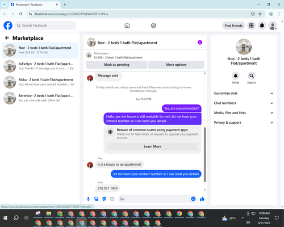Open Task View on taskbar
This screenshot has height=227, width=284.
coord(27,218)
